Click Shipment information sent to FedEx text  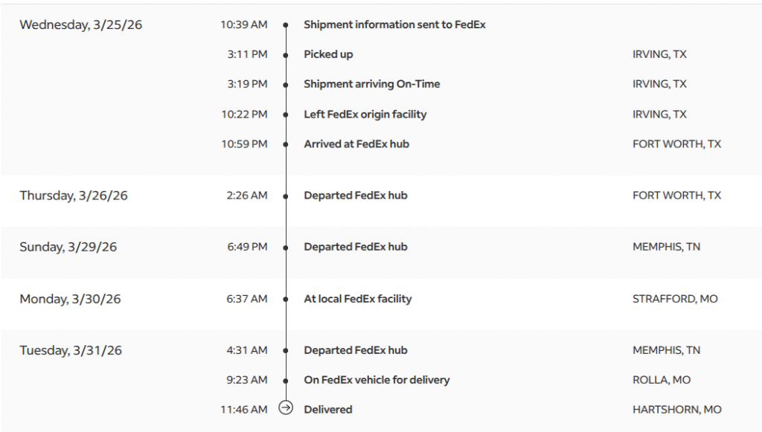pos(394,25)
